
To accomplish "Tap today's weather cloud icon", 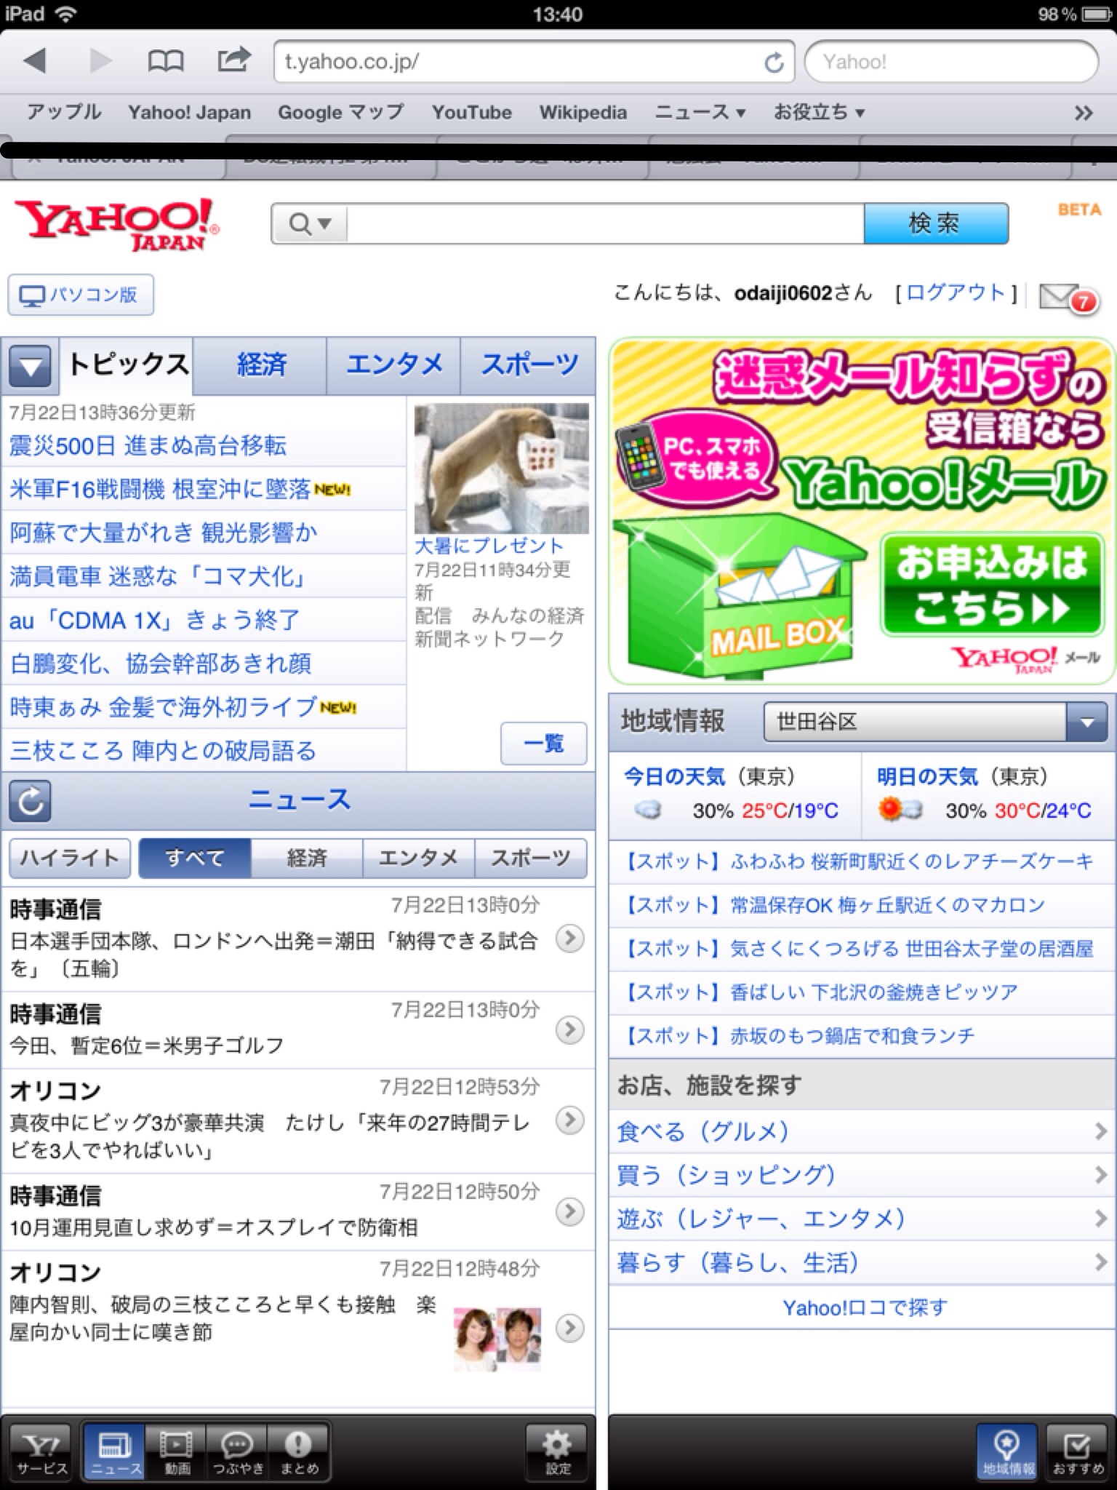I will (x=647, y=810).
